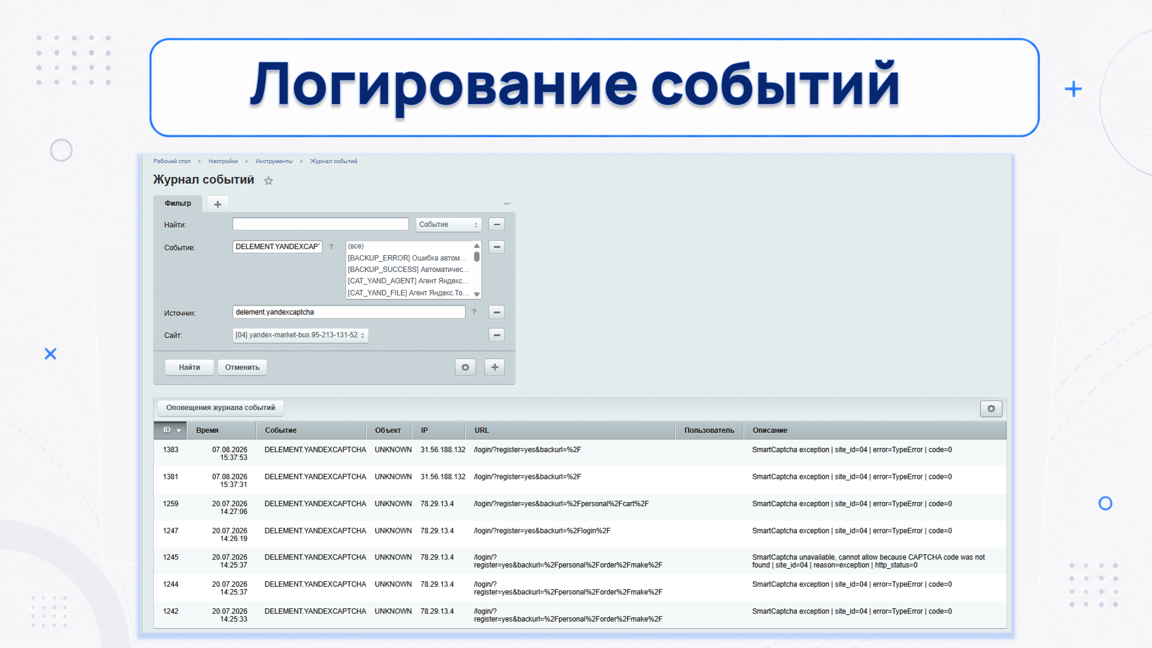
Task: Open the Сайт site selector dropdown
Action: click(x=300, y=335)
